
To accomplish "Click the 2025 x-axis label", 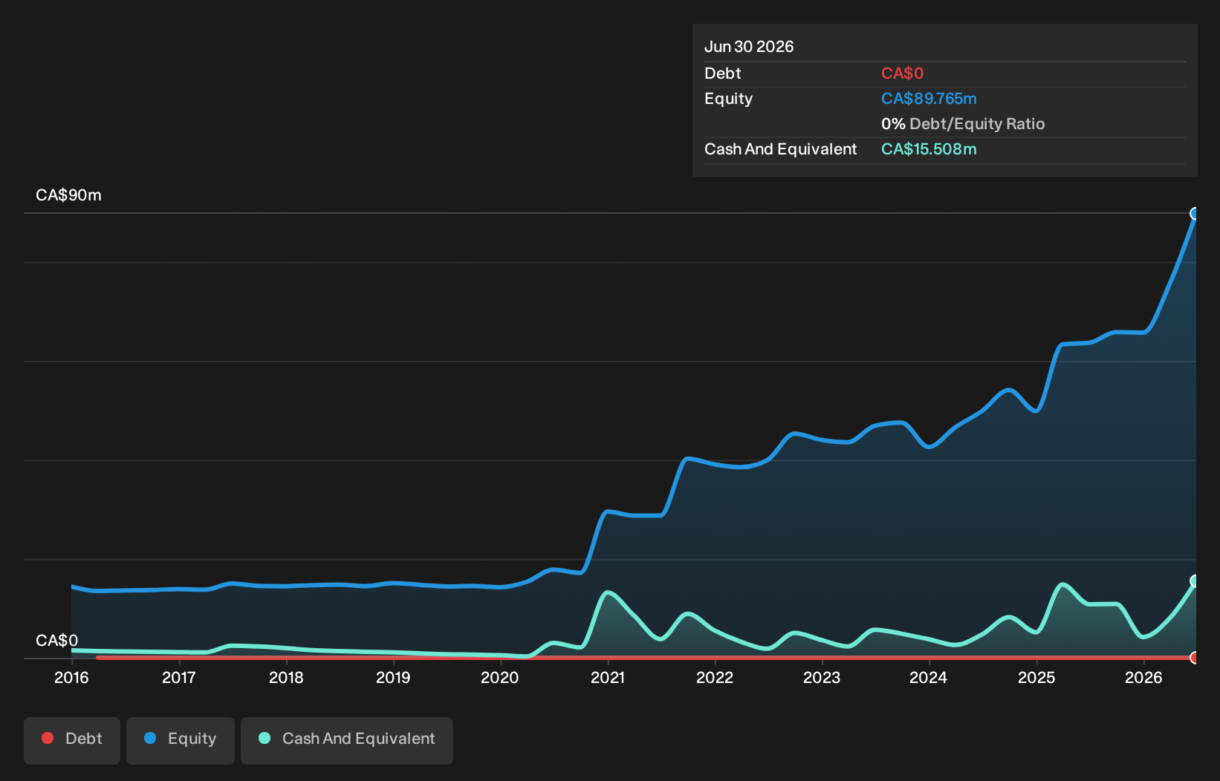I will coord(1036,677).
